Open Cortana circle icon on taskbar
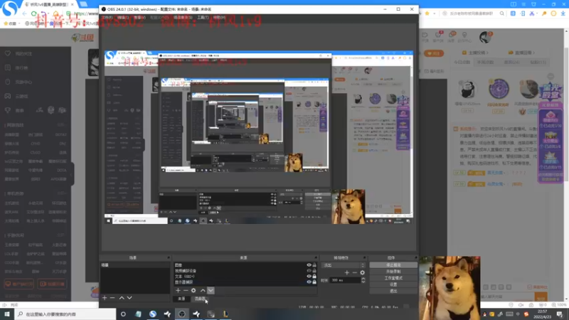The image size is (569, 320). (123, 314)
